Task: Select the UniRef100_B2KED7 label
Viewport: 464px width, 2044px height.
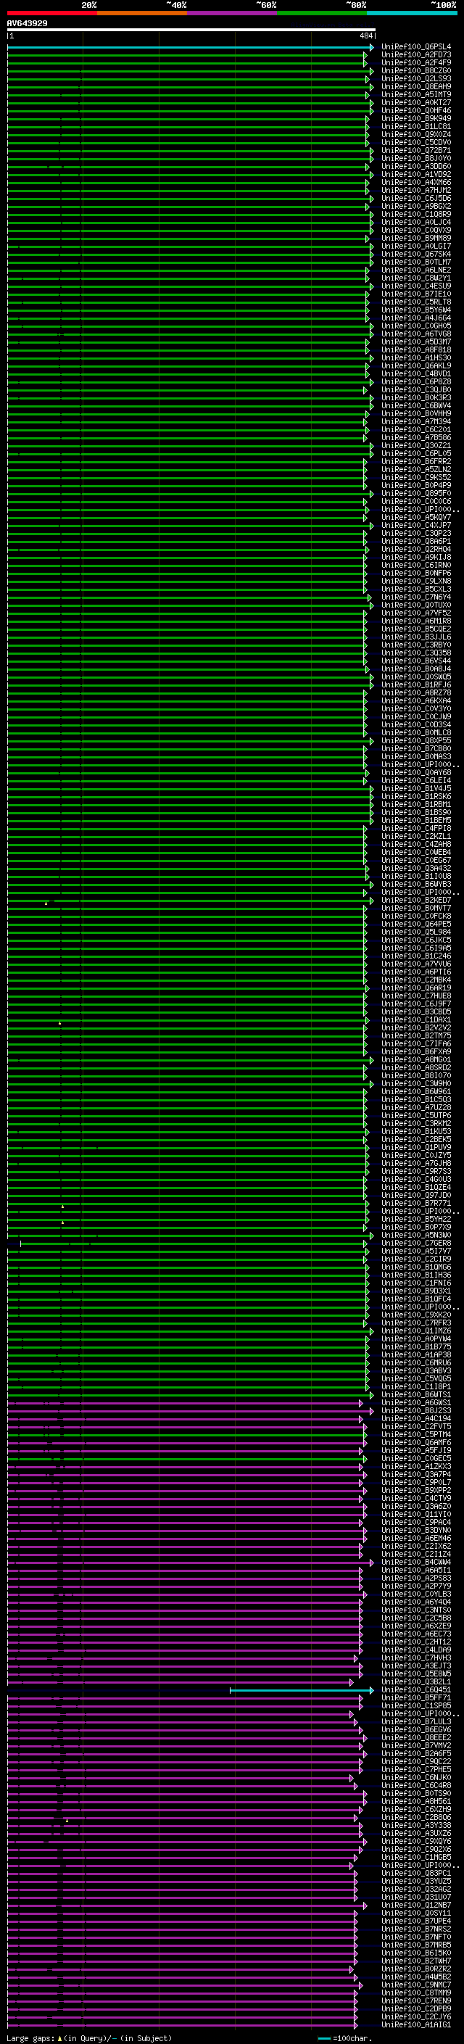Action: coord(415,901)
